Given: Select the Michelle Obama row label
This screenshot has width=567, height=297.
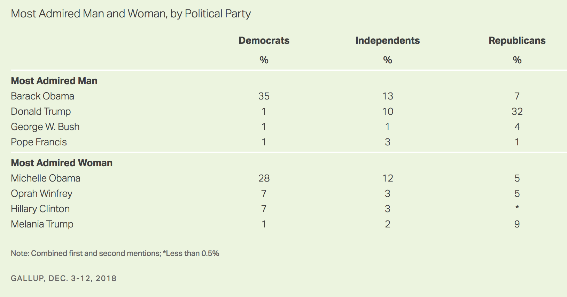Looking at the screenshot, I should 46,178.
